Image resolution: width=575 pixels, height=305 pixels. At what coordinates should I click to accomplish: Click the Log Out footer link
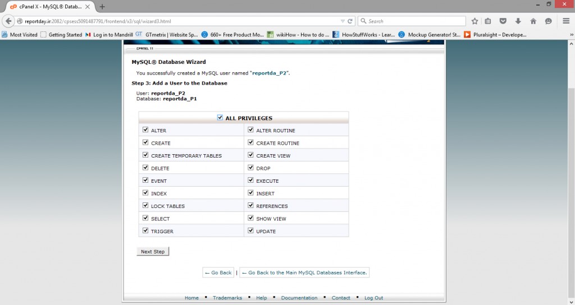[373, 298]
